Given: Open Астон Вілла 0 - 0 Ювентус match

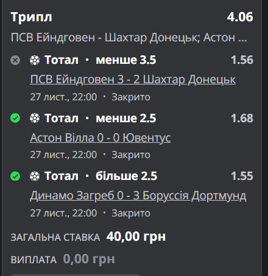Looking at the screenshot, I should click(100, 138).
